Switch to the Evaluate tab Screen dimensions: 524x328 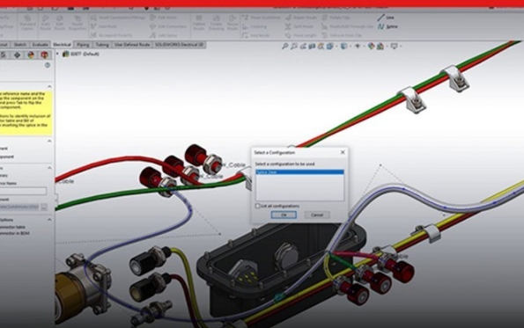click(x=41, y=44)
